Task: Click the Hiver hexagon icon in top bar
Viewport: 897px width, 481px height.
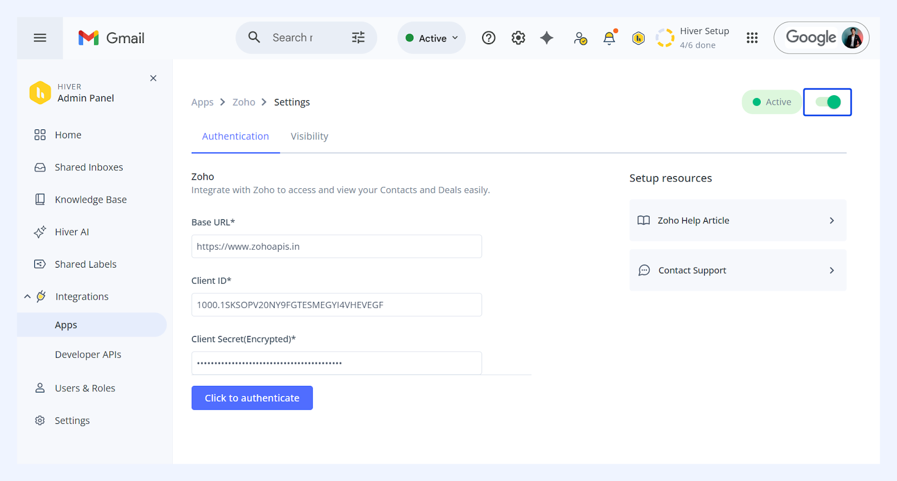Action: 638,38
